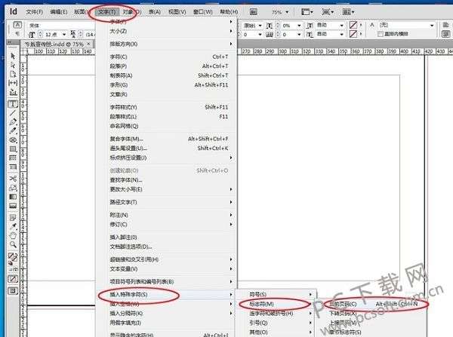Image resolution: width=453 pixels, height=337 pixels.
Task: Open the Screen Mode dropdown
Action: tap(328, 12)
